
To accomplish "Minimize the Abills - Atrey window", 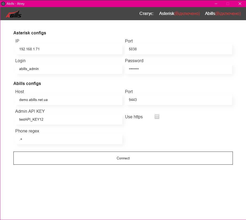I will (x=216, y=4).
